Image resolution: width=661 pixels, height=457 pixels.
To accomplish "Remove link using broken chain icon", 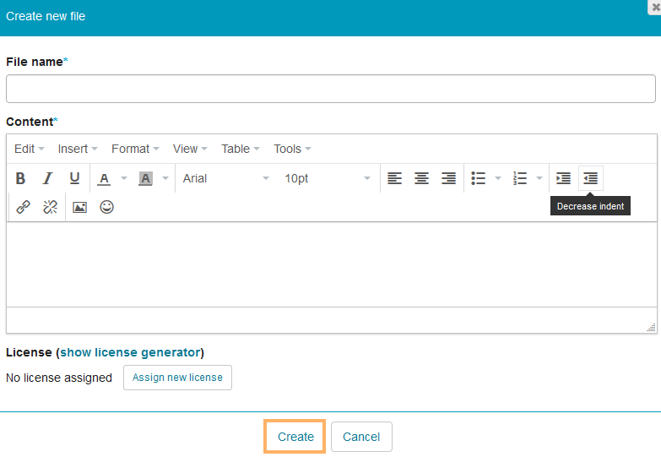I will pos(51,207).
